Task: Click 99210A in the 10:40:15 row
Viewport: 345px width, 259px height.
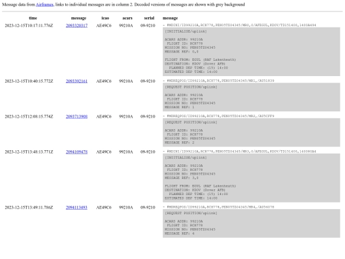Action: click(126, 81)
